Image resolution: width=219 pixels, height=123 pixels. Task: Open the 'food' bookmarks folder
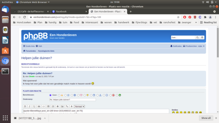click(x=75, y=23)
